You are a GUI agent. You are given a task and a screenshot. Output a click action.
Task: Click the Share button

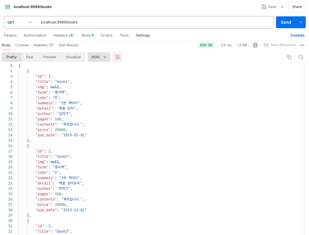[x=297, y=7]
